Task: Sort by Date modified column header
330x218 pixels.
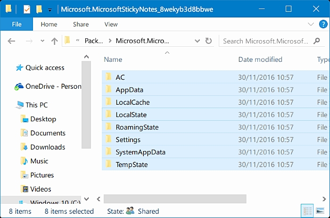Action: pos(260,59)
